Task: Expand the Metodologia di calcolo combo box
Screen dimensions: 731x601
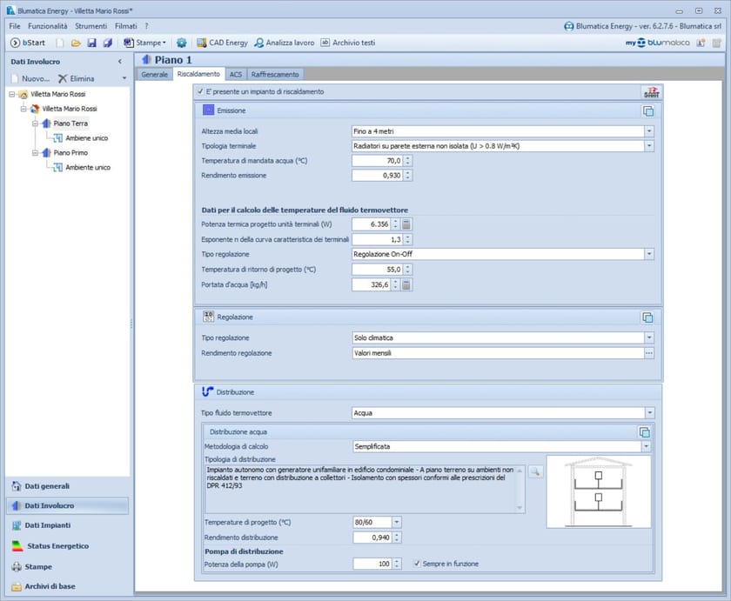Action: [646, 446]
